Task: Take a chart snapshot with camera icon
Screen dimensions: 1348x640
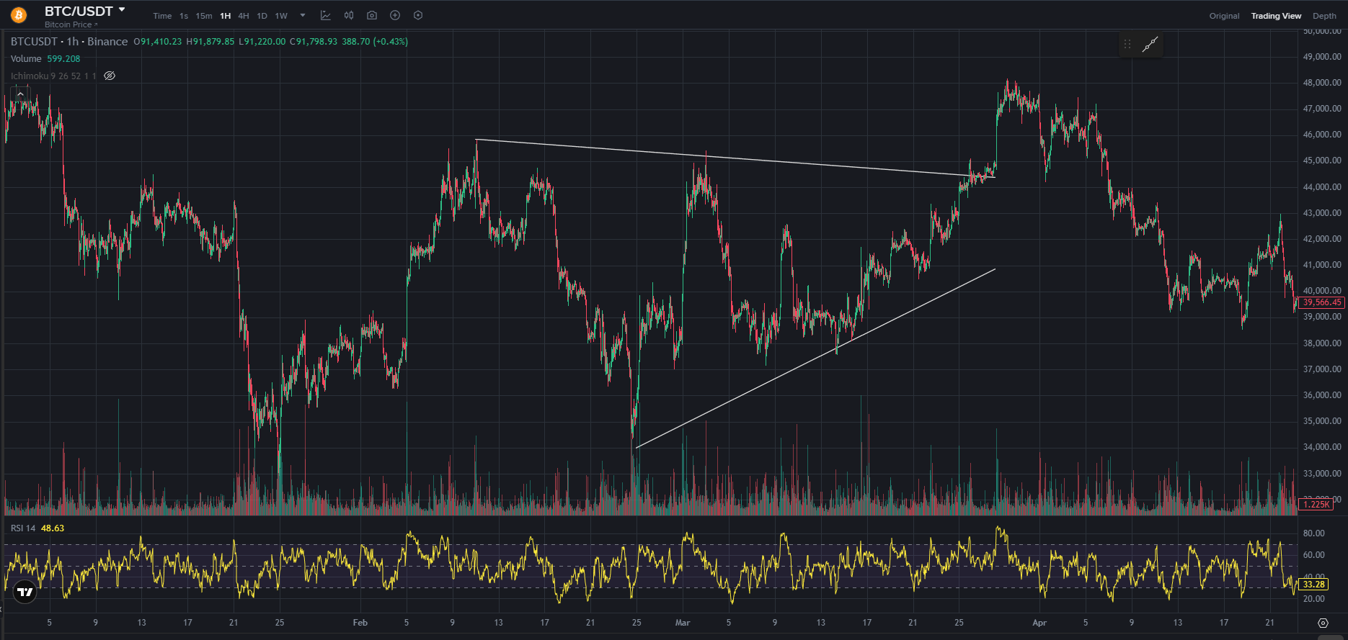Action: [x=372, y=15]
